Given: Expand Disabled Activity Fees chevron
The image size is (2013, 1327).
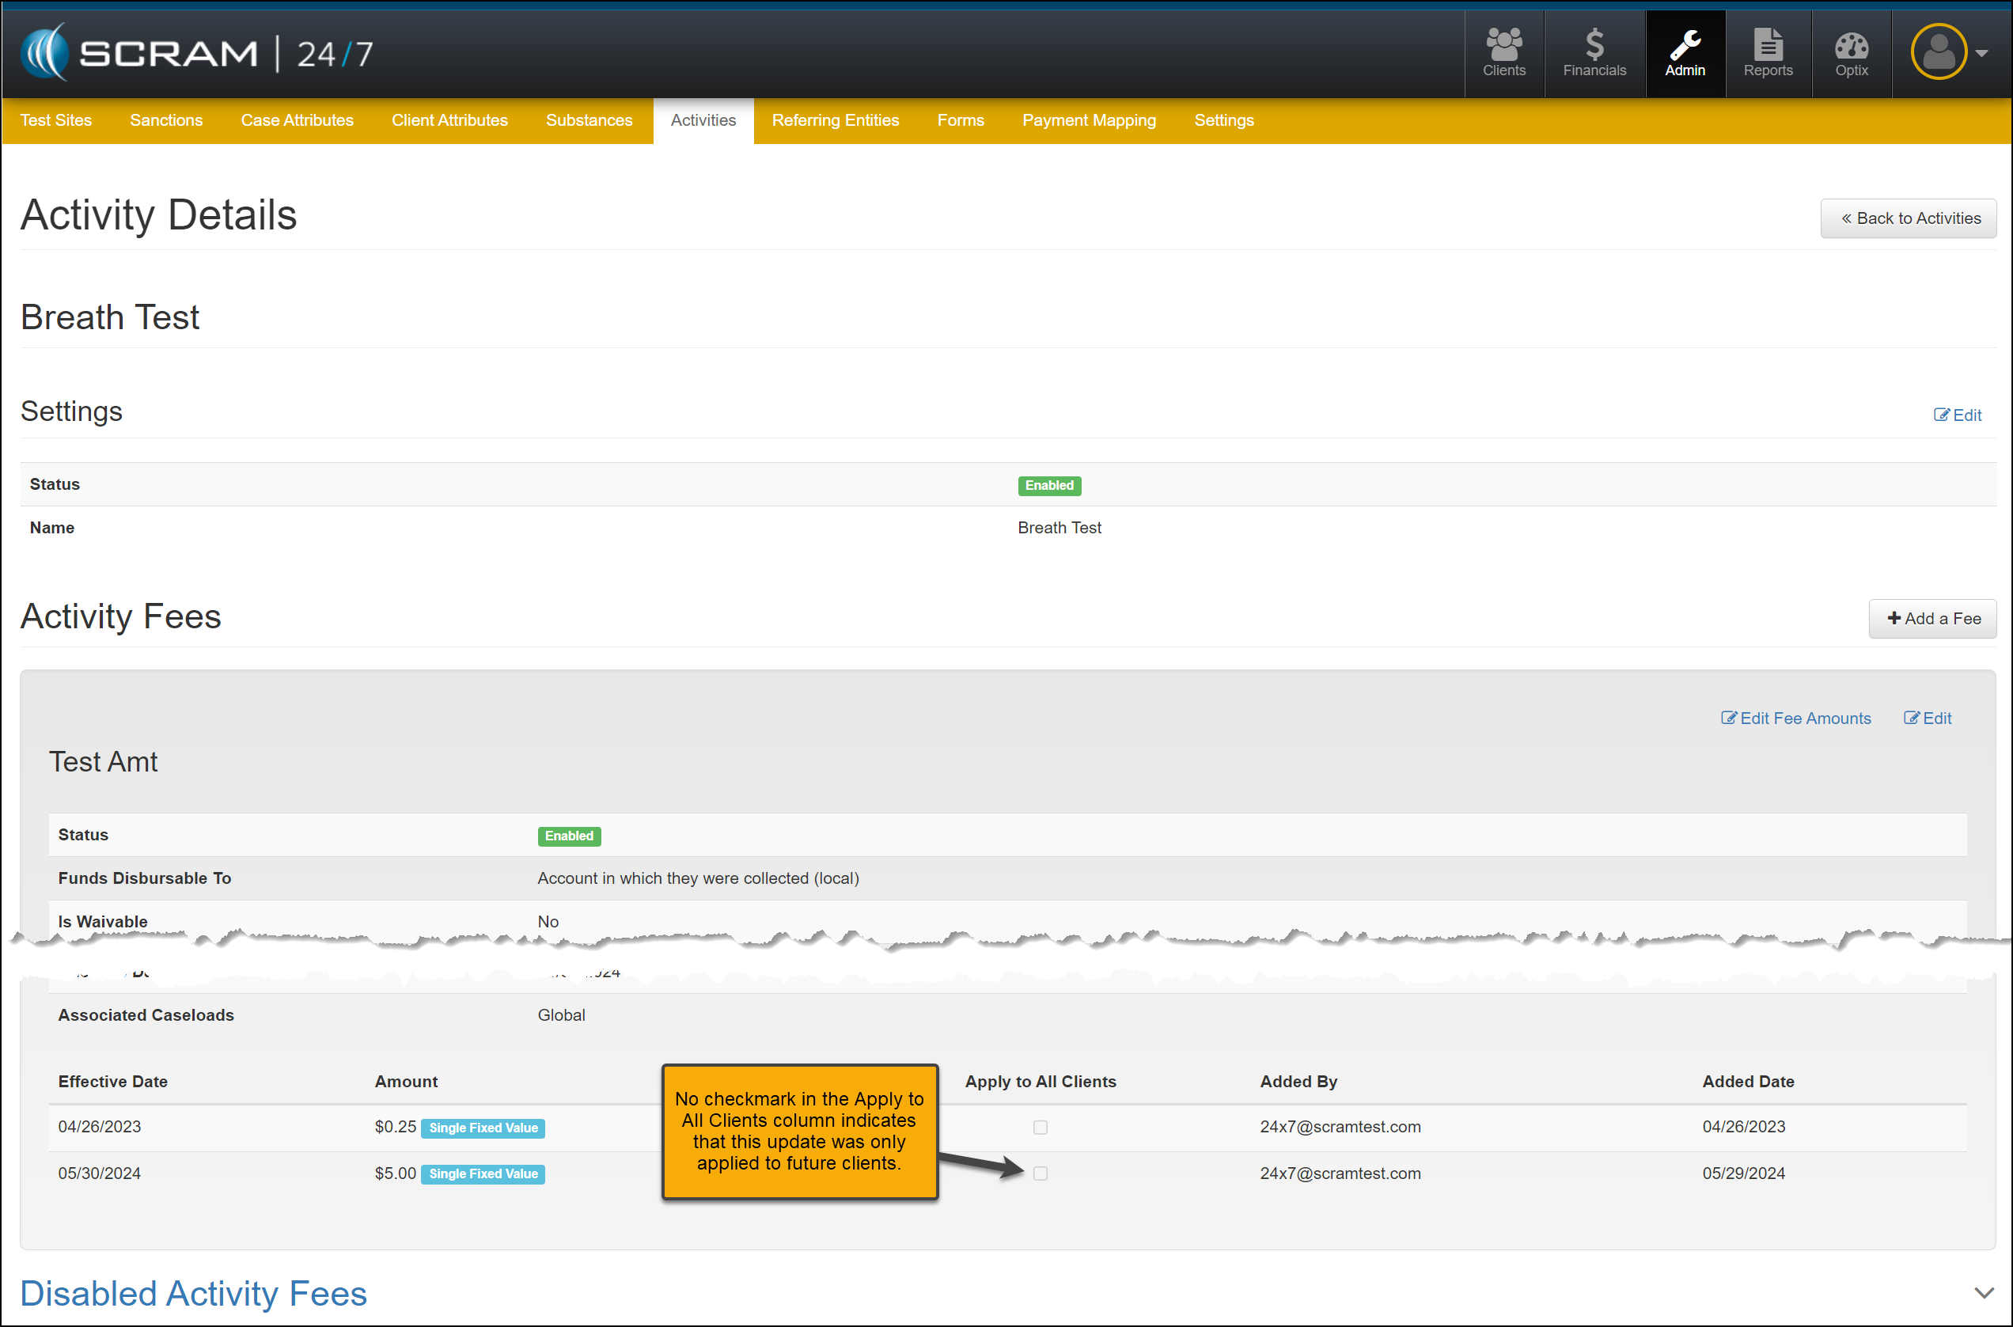Looking at the screenshot, I should click(x=1984, y=1293).
